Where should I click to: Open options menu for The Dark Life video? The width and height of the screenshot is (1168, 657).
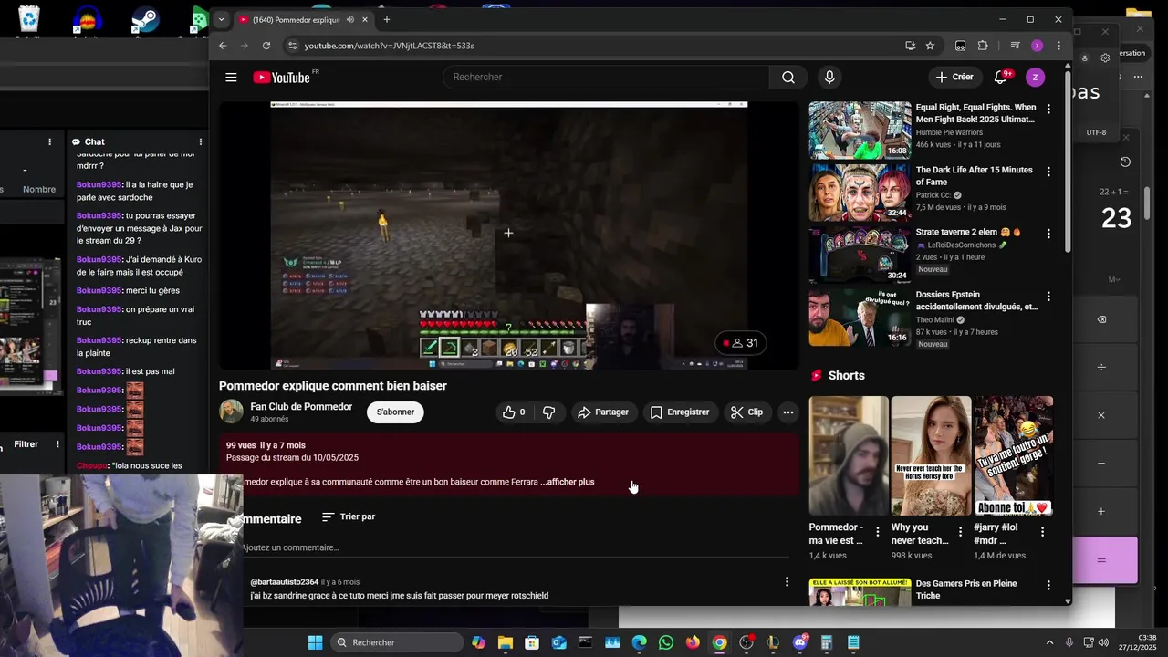click(1048, 172)
